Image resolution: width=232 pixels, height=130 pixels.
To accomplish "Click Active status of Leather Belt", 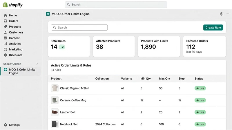I will point(200,112).
